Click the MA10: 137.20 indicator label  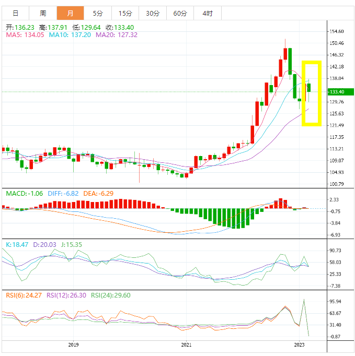pyautogui.click(x=70, y=35)
